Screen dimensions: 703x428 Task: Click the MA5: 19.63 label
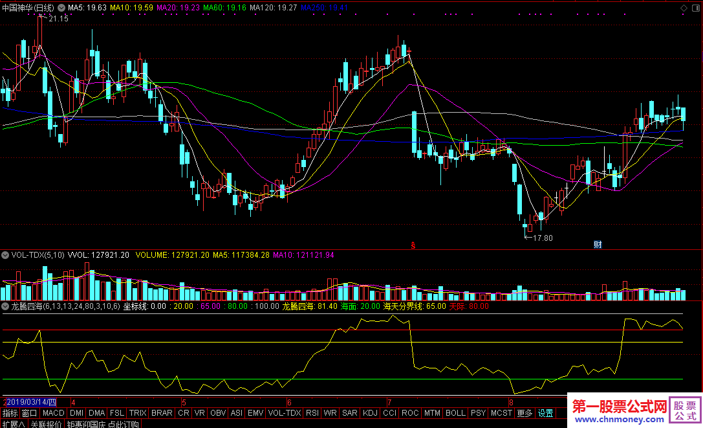87,8
